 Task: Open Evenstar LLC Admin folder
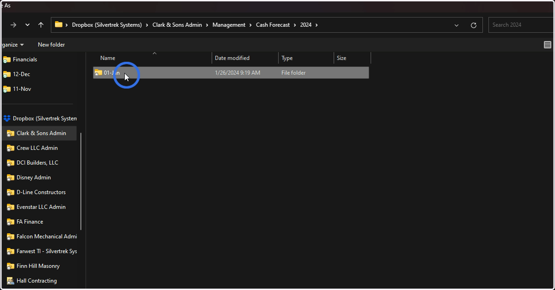tap(41, 207)
